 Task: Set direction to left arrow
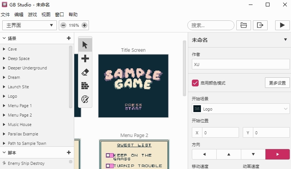(204, 154)
